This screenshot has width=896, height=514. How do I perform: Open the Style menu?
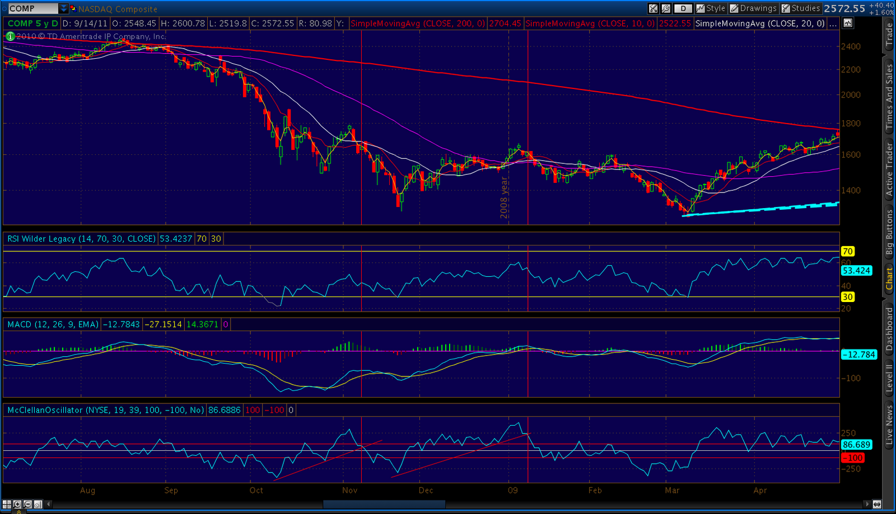click(711, 8)
